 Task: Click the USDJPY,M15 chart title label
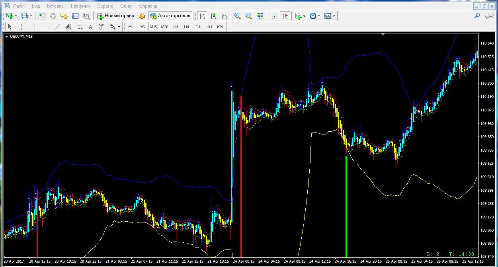pyautogui.click(x=21, y=37)
